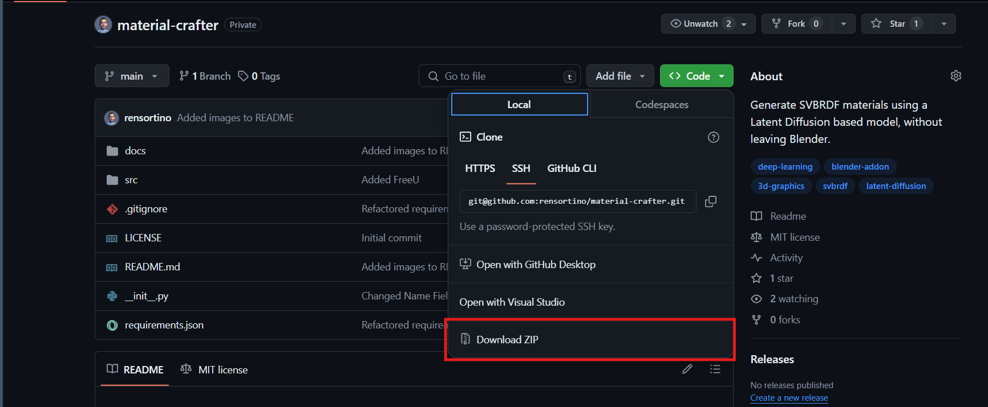The height and width of the screenshot is (407, 988).
Task: Edit README with the pencil icon
Action: 687,369
